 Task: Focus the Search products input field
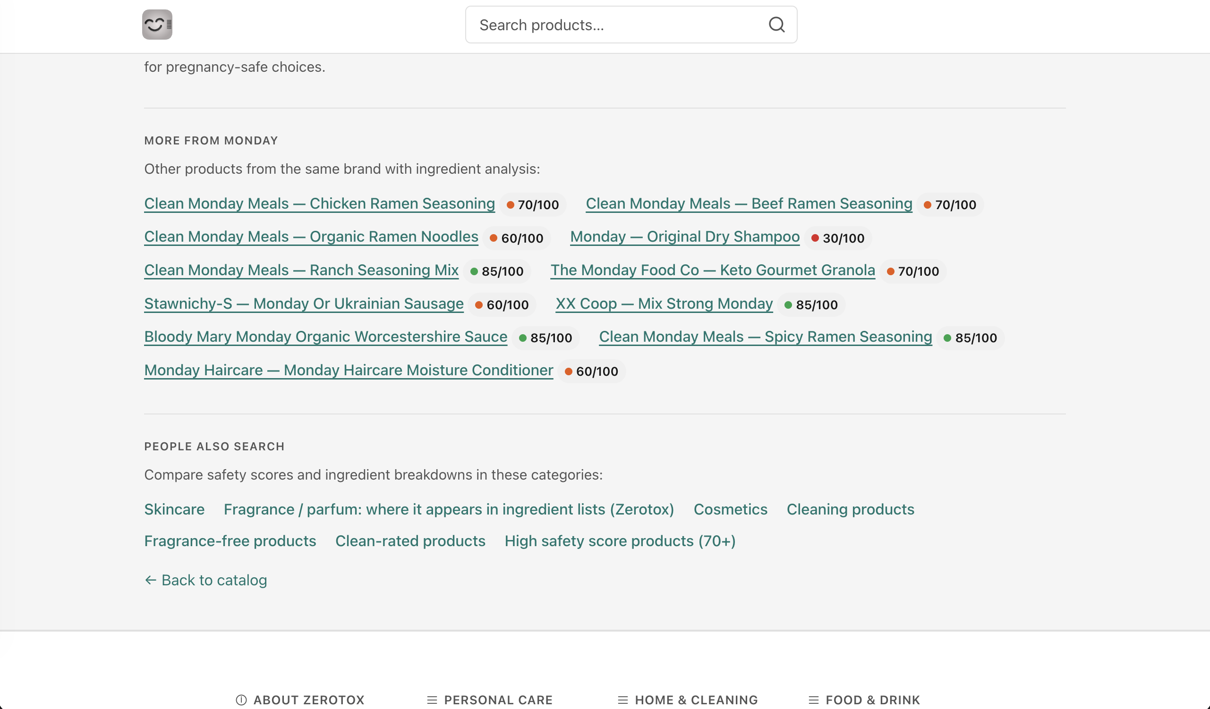click(614, 25)
